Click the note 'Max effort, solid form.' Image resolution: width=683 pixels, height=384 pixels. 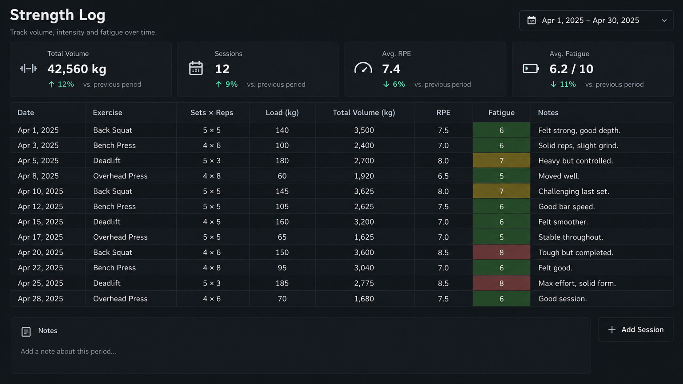[x=577, y=283]
